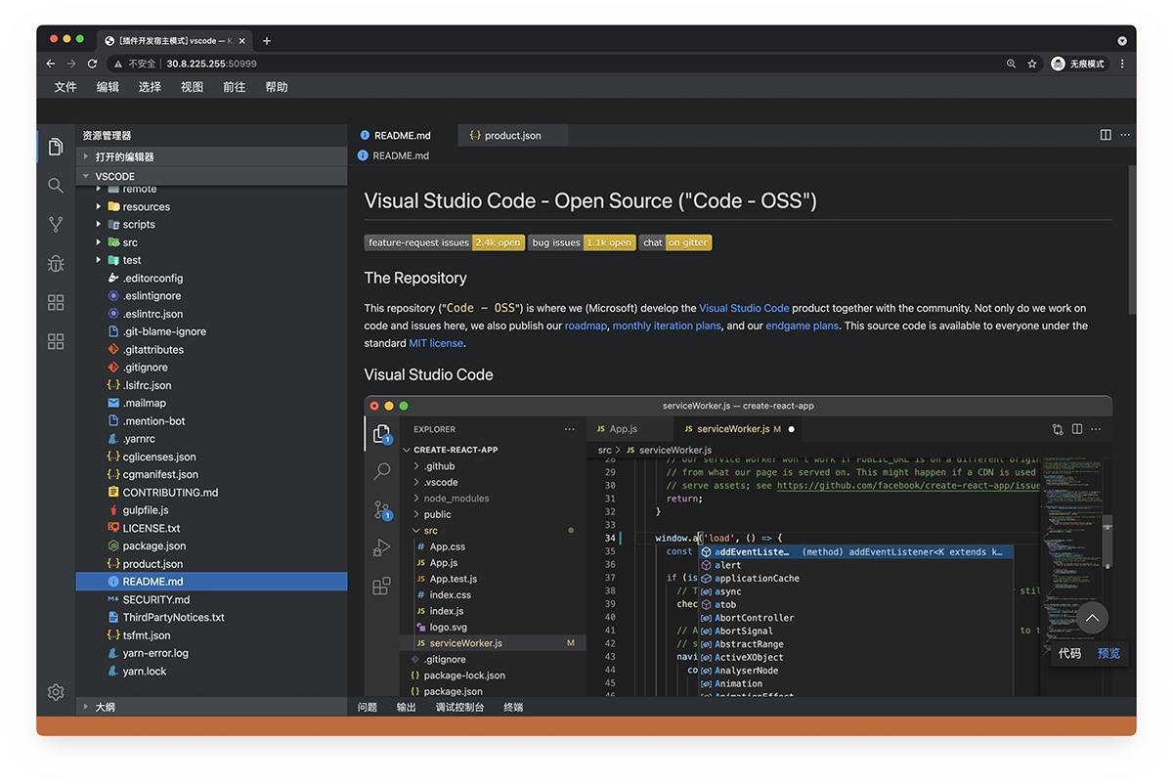
Task: Click the split editor icon
Action: coord(1106,135)
